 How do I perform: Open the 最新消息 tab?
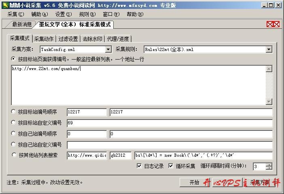(x=21, y=24)
